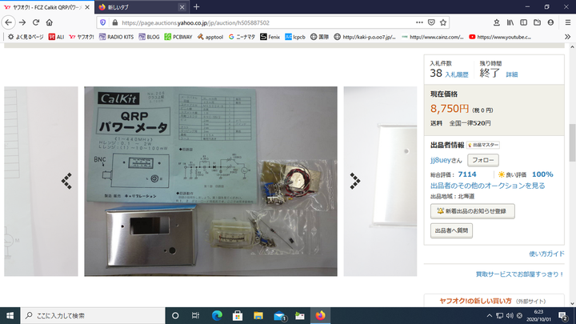Open 使い方ガイド link

[546, 254]
